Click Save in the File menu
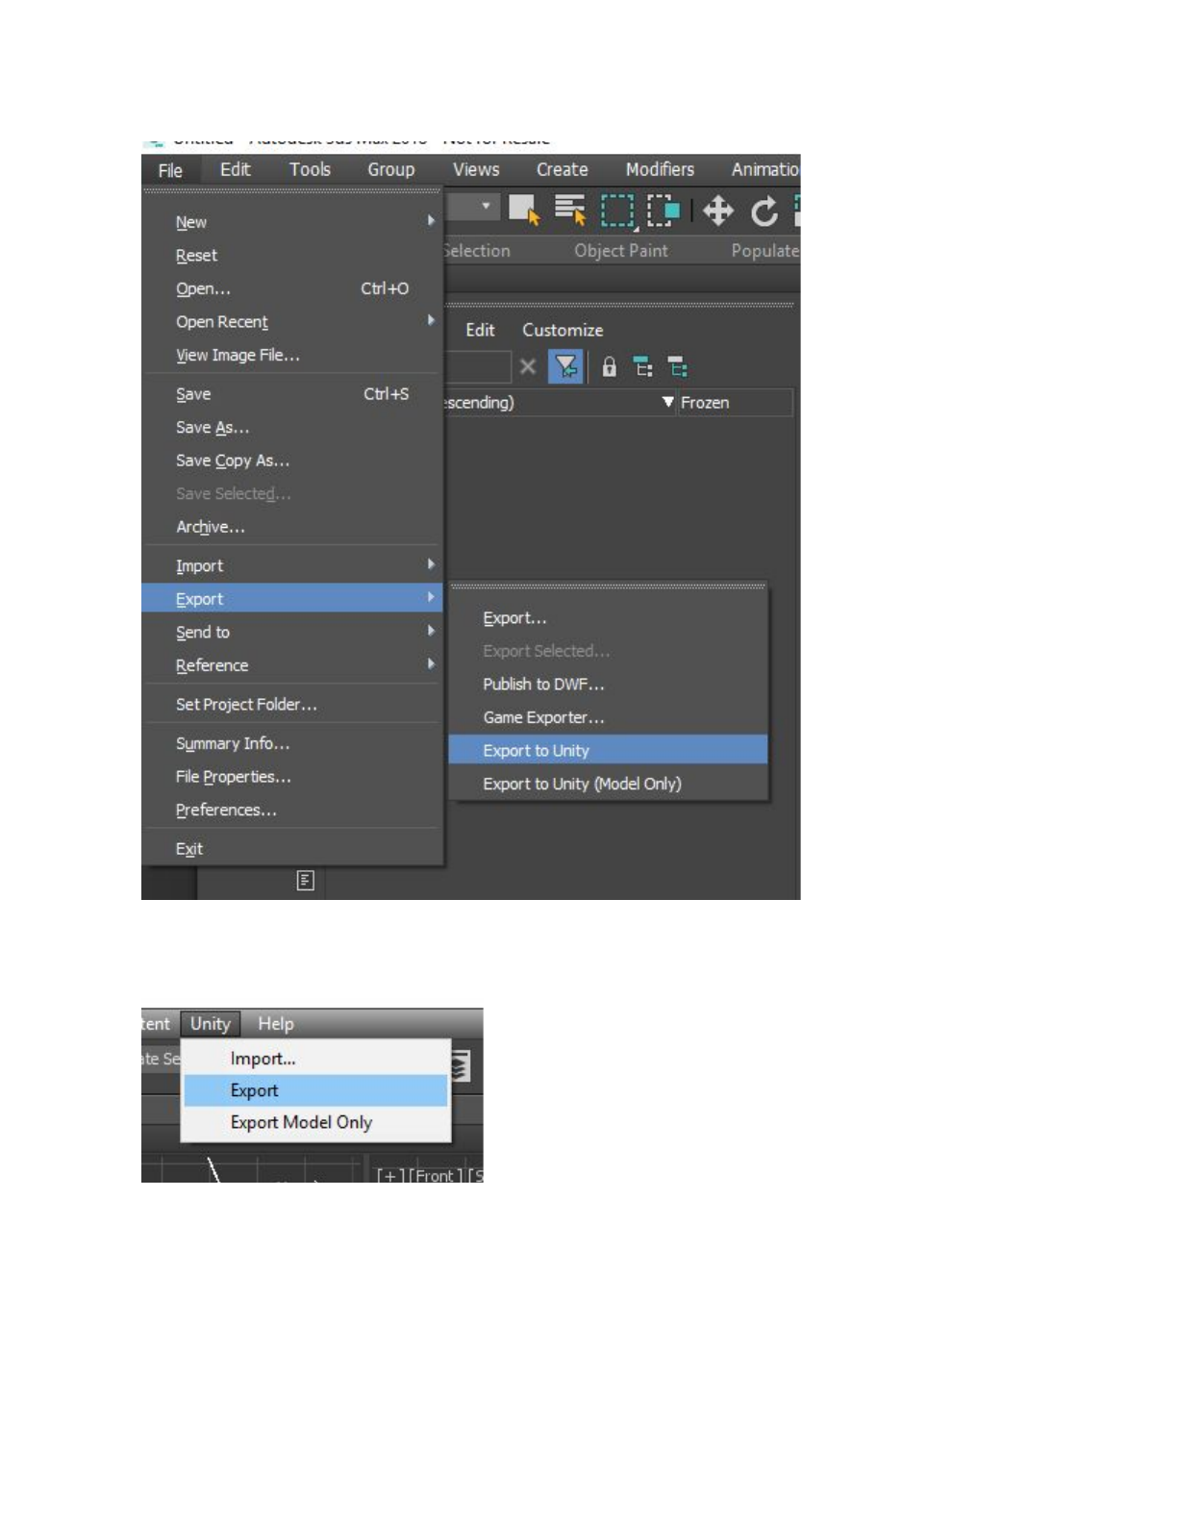This screenshot has width=1177, height=1523. 292,394
